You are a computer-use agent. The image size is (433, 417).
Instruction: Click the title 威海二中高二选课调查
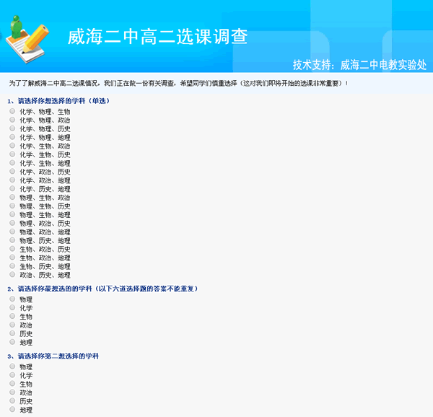(157, 36)
